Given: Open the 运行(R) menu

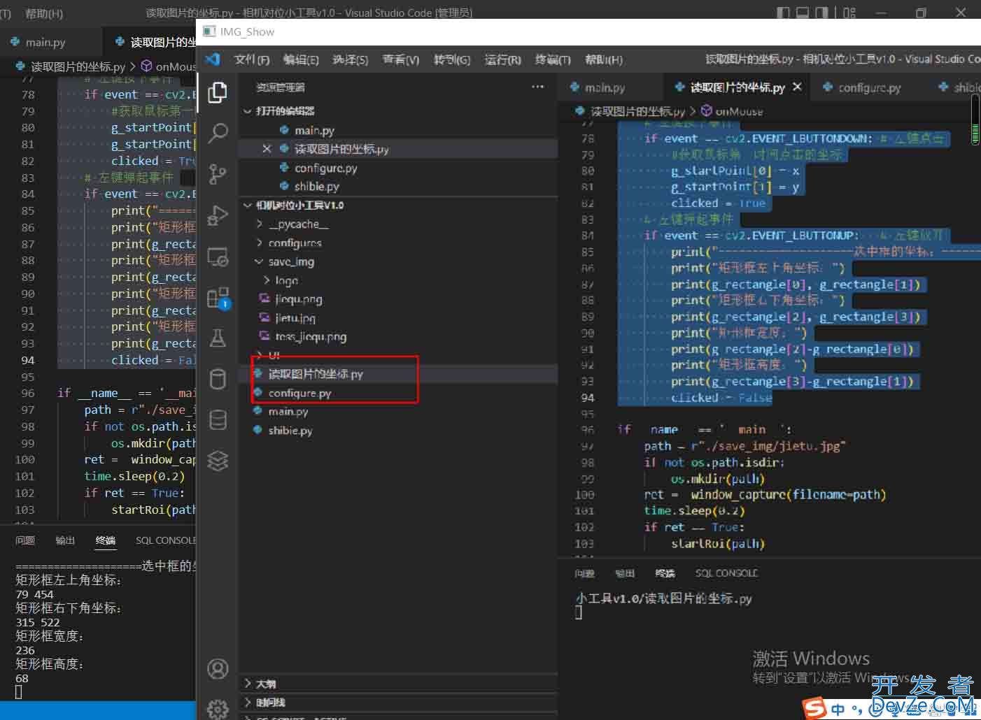Looking at the screenshot, I should tap(503, 59).
